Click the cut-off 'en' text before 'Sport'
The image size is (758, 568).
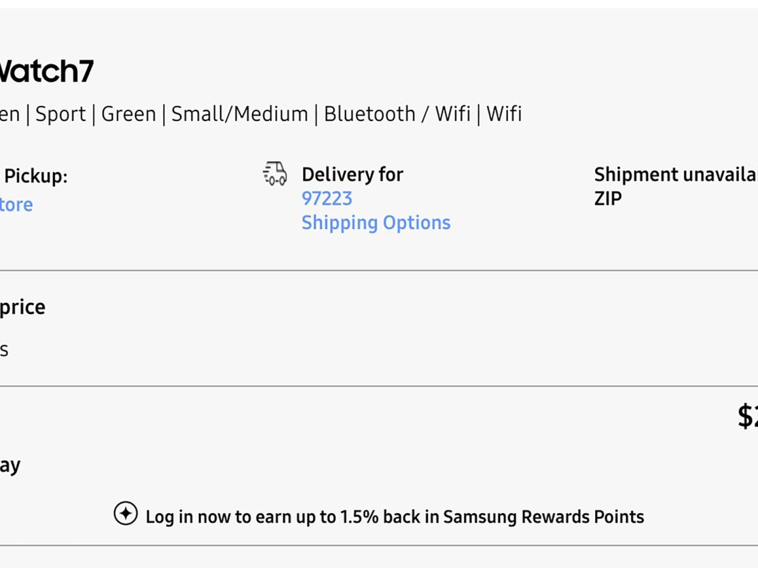pos(9,114)
